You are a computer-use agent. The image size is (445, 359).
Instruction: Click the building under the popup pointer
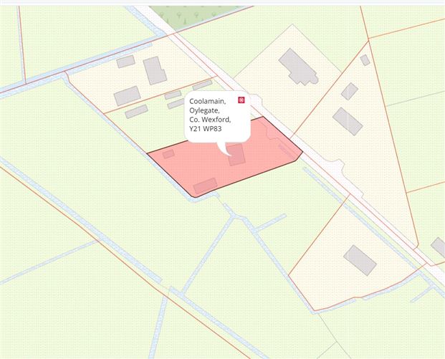tap(237, 155)
